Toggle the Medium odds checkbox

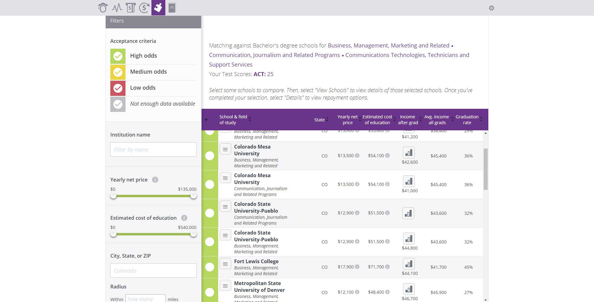tap(118, 72)
